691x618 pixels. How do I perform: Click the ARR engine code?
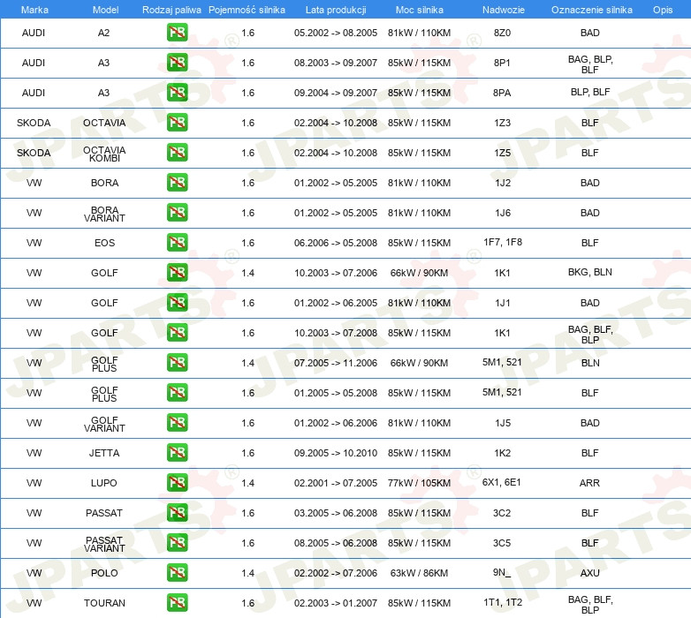pos(589,483)
